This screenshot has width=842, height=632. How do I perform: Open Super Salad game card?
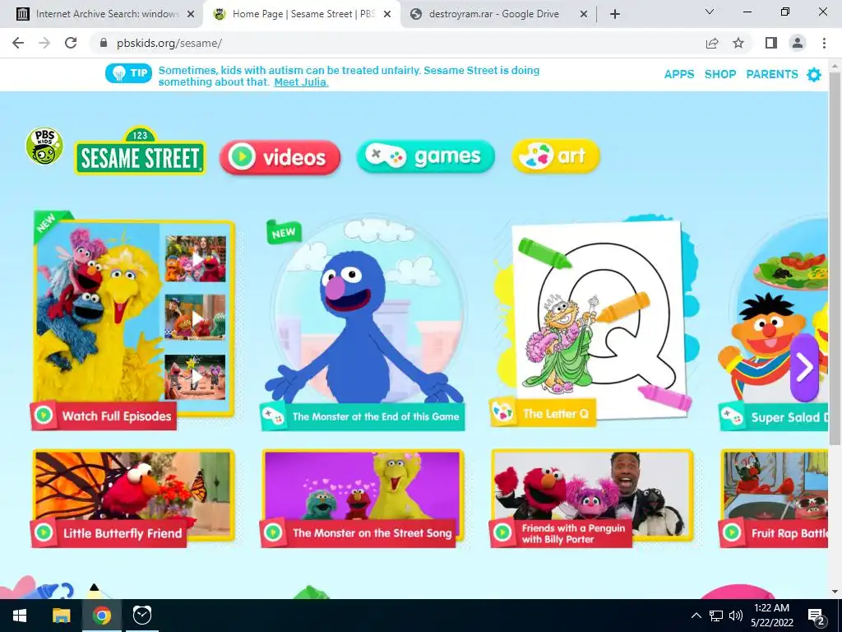coord(773,323)
